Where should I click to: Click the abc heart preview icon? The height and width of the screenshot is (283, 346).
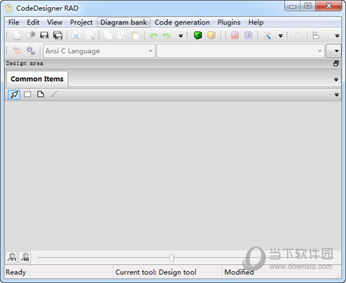17,51
